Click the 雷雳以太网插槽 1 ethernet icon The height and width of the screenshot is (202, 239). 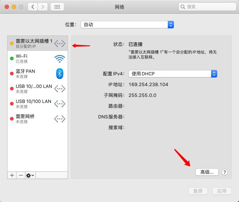coord(60,43)
